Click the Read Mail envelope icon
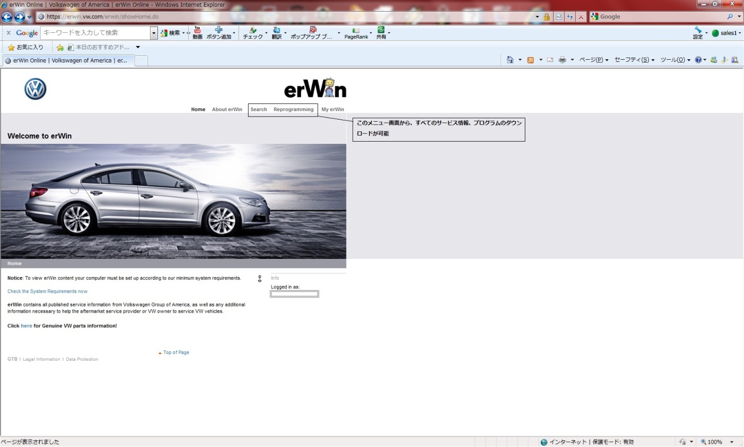 point(550,60)
